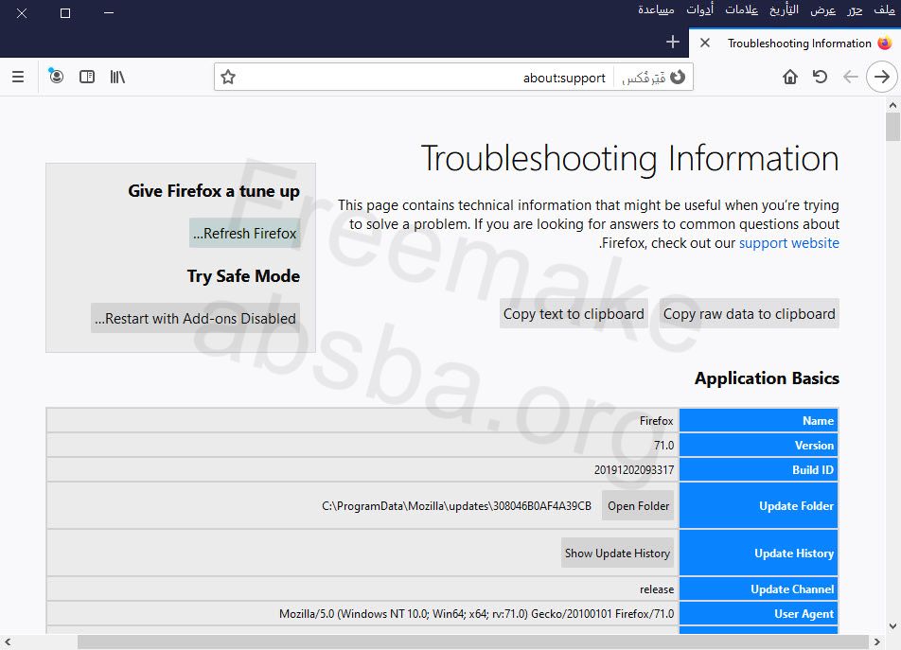Open the علامات menu
901x650 pixels.
[x=741, y=9]
